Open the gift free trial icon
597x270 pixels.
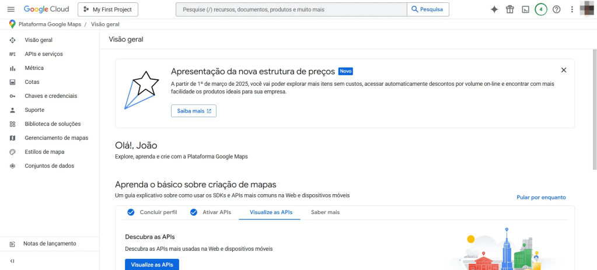[x=509, y=9]
